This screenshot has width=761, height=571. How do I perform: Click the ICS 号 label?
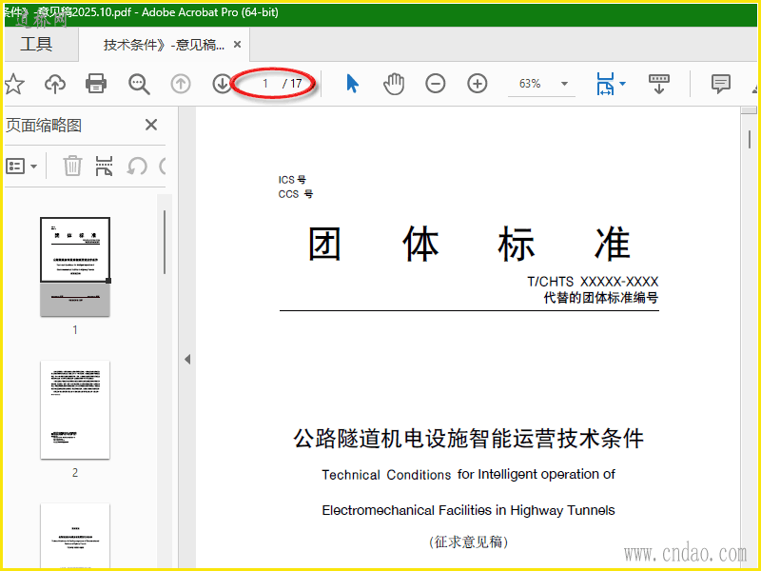[292, 180]
